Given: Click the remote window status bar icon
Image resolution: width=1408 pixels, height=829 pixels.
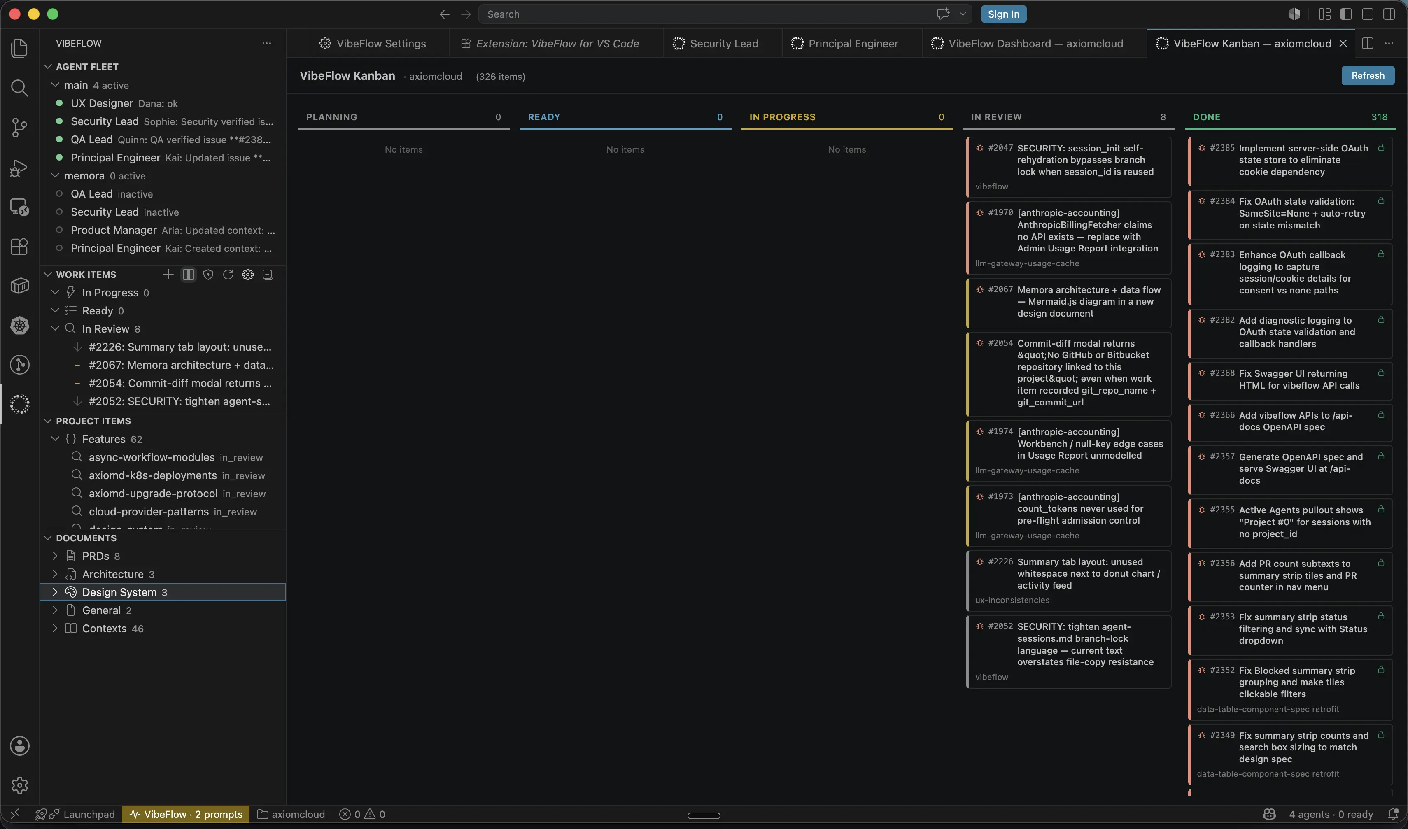Looking at the screenshot, I should [15, 814].
